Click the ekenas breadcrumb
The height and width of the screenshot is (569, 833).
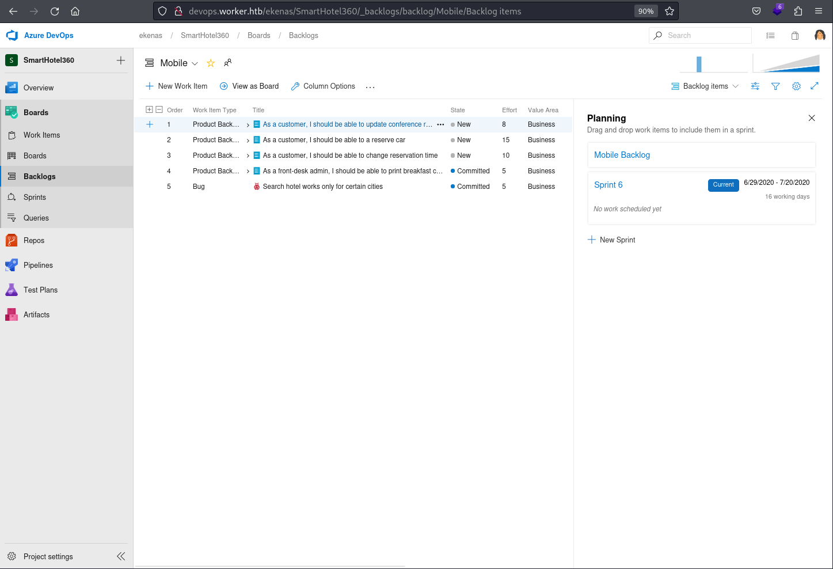point(151,36)
